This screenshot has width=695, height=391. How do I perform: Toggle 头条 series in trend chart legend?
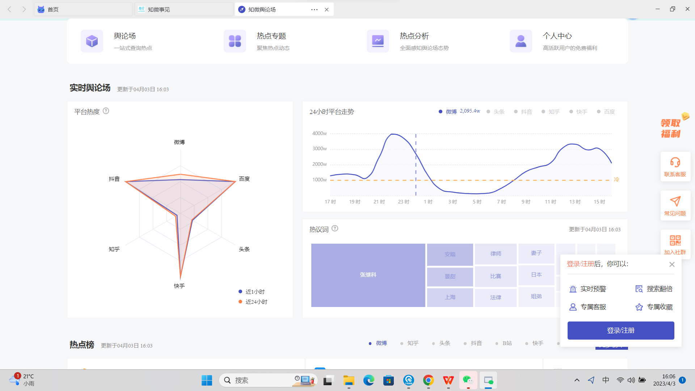(495, 112)
